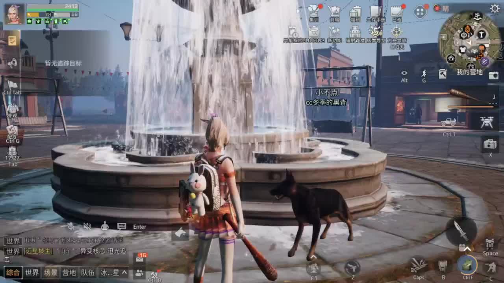Click the dog name tag 小不点
The image size is (504, 283).
pos(326,92)
